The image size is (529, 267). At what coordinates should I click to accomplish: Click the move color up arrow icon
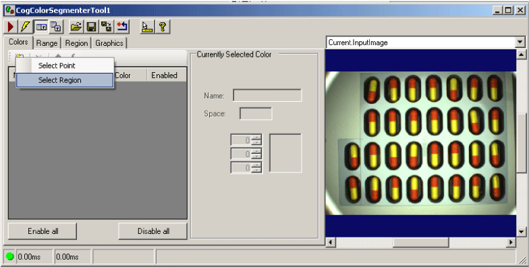coord(58,56)
